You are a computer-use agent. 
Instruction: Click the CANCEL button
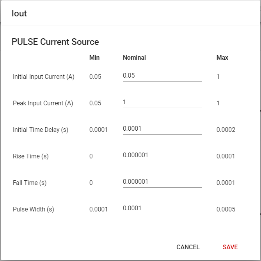(188, 247)
